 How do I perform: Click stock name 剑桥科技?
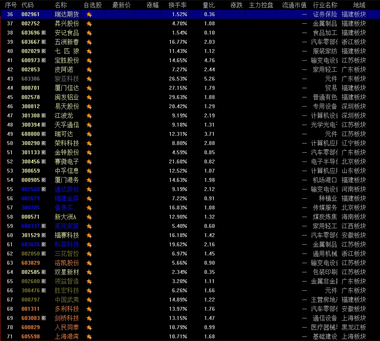click(67, 318)
